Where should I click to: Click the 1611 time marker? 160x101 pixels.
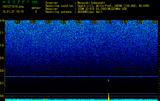tap(18, 22)
